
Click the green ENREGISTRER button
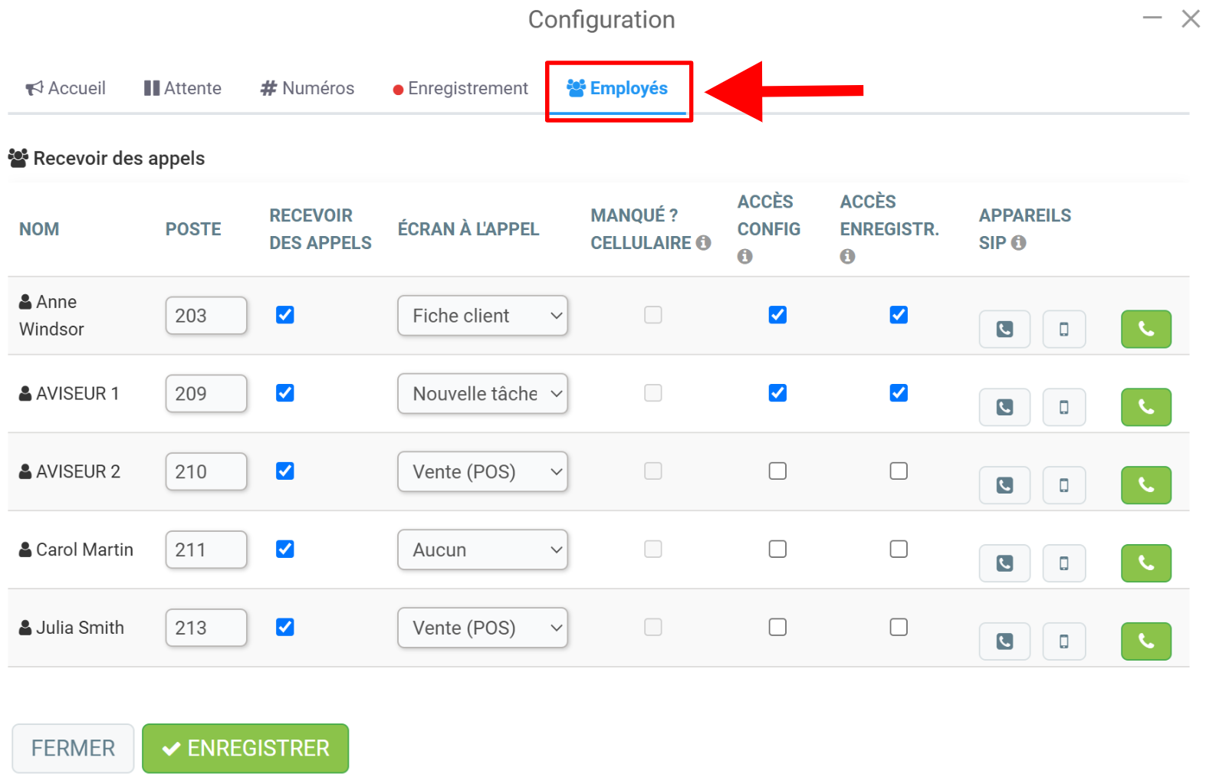(x=245, y=749)
